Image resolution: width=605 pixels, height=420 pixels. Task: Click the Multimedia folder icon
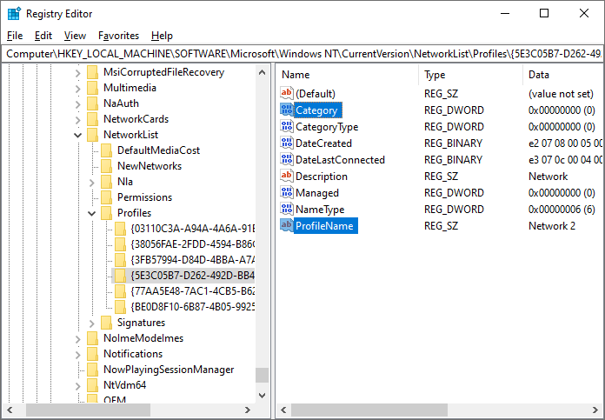tap(93, 88)
